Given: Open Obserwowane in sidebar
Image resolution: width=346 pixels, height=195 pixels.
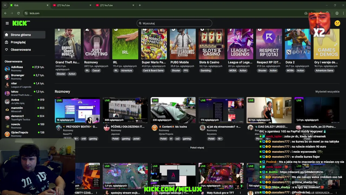Looking at the screenshot, I should tap(24, 50).
